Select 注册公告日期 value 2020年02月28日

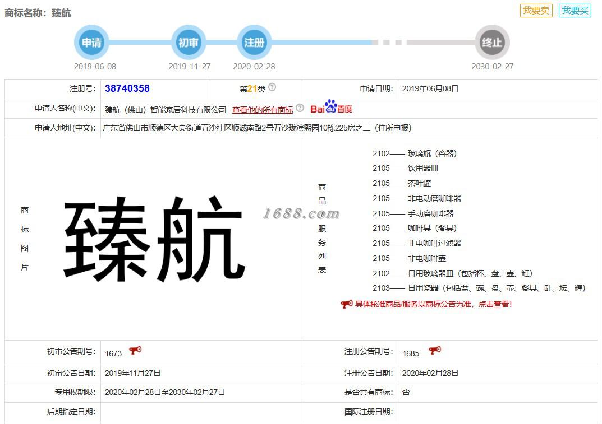point(430,374)
